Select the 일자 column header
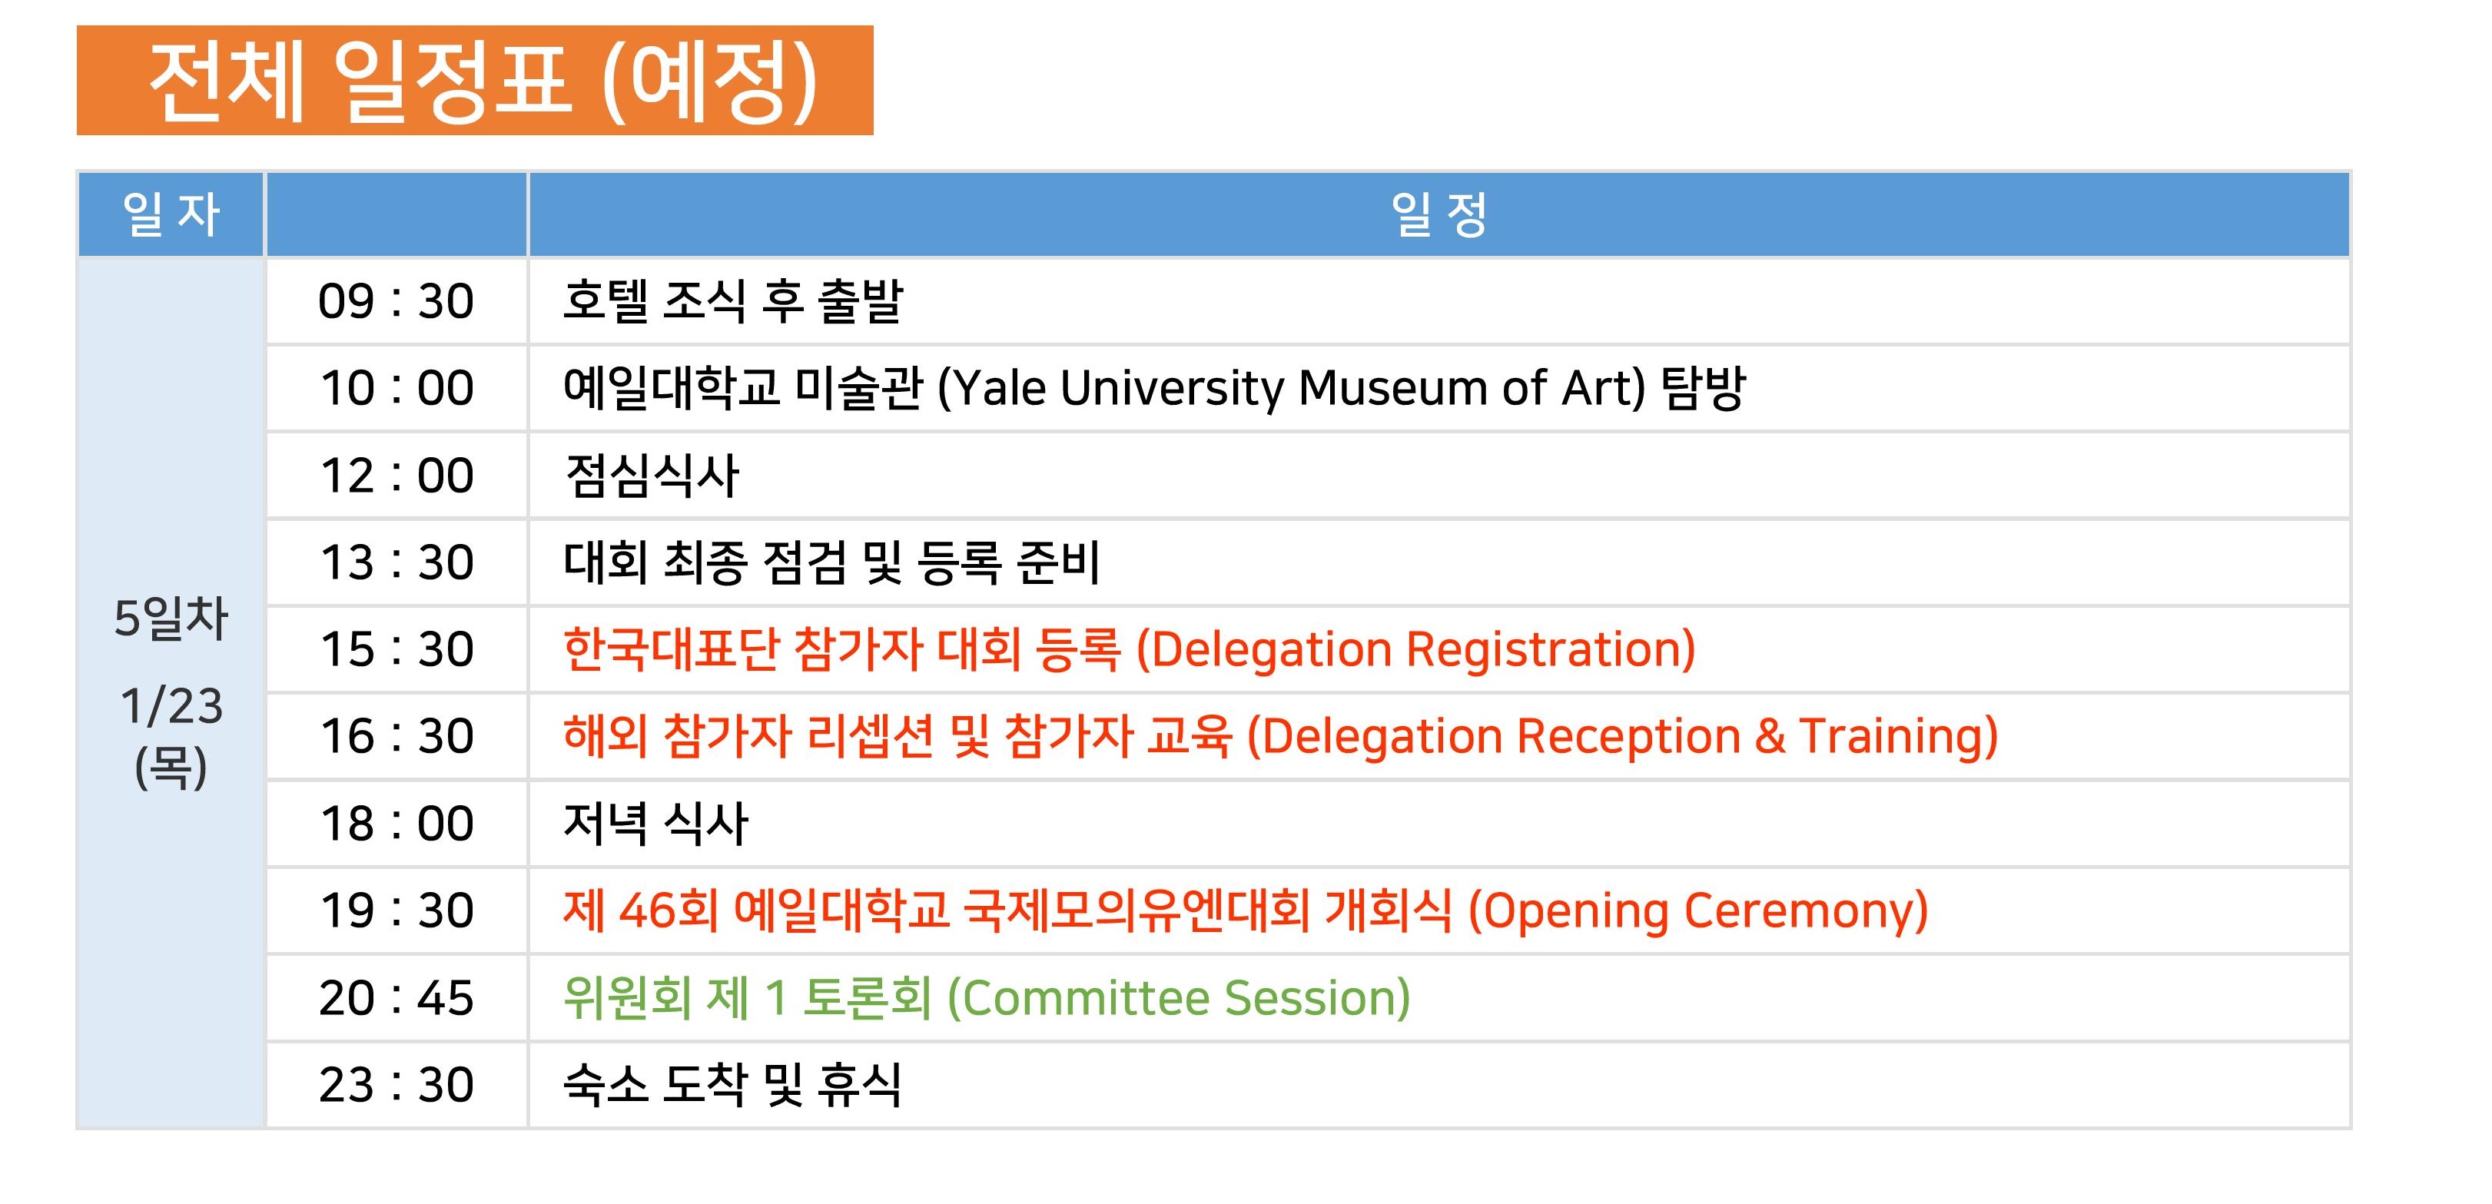Screen dimensions: 2492x1204 point(171,214)
